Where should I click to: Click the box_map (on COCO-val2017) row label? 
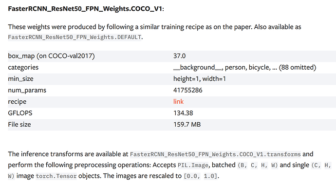pyautogui.click(x=51, y=56)
